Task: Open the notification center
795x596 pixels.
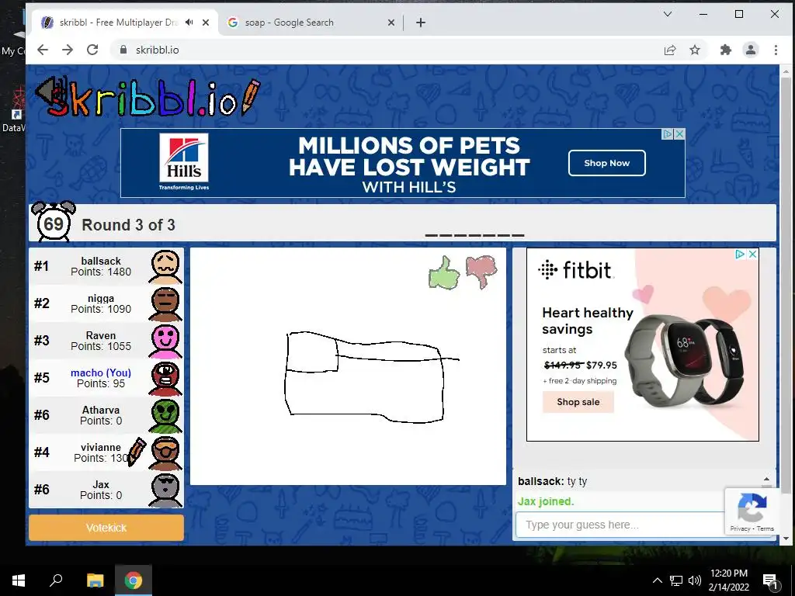Action: coord(771,581)
